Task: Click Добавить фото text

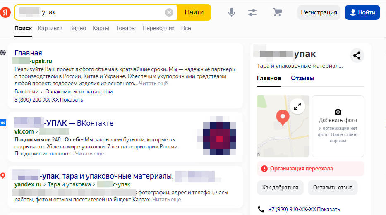Action: [338, 120]
